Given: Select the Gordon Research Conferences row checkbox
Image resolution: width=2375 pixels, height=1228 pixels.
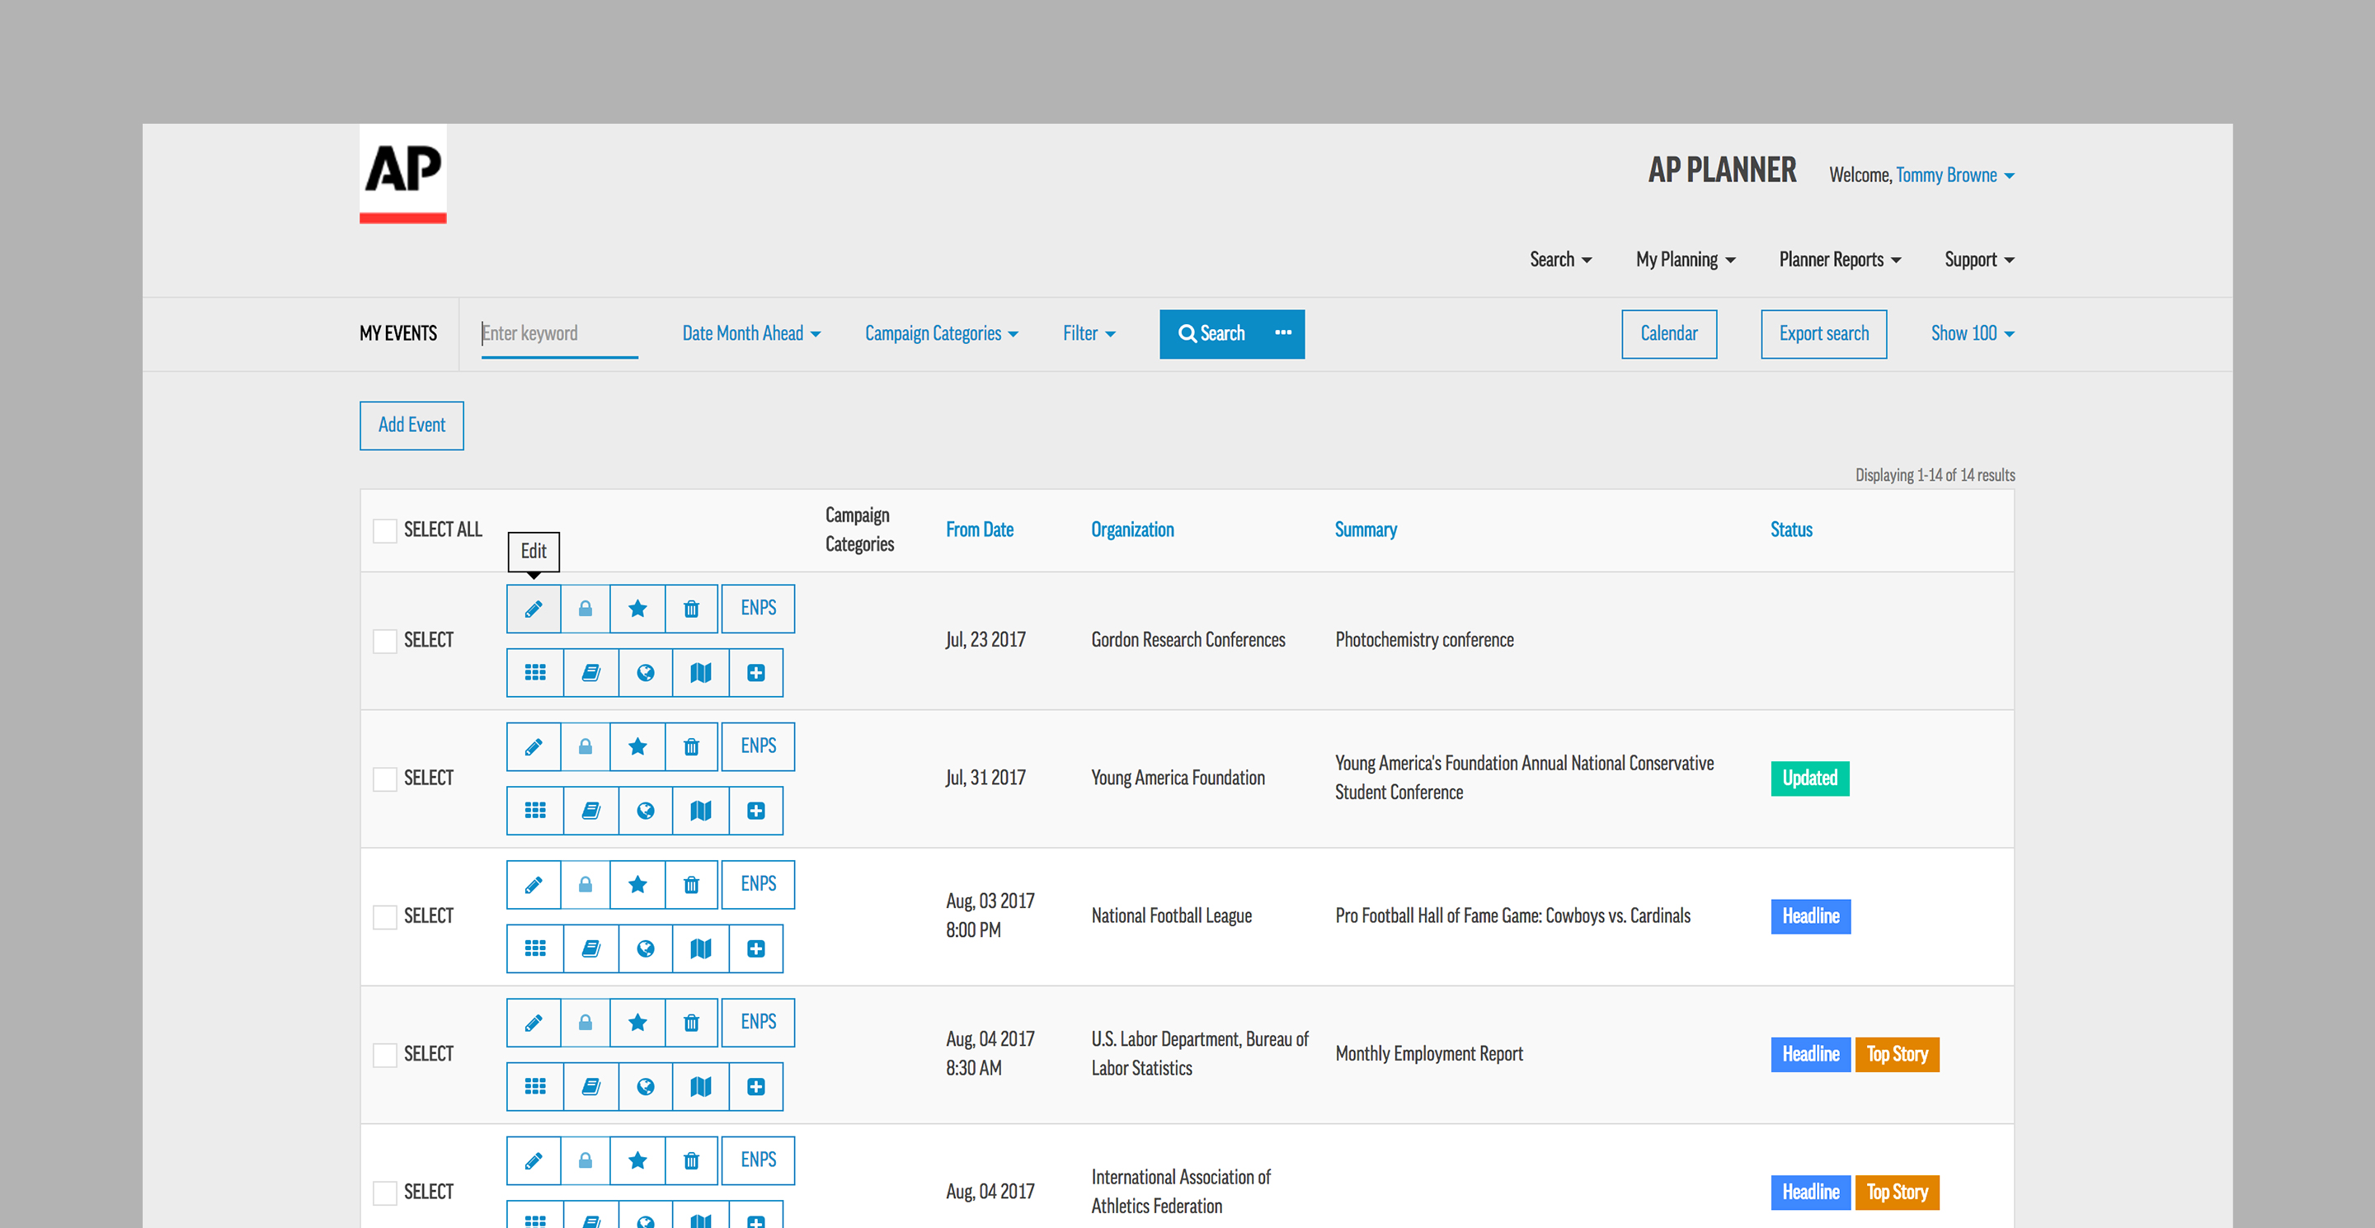Looking at the screenshot, I should pos(384,641).
